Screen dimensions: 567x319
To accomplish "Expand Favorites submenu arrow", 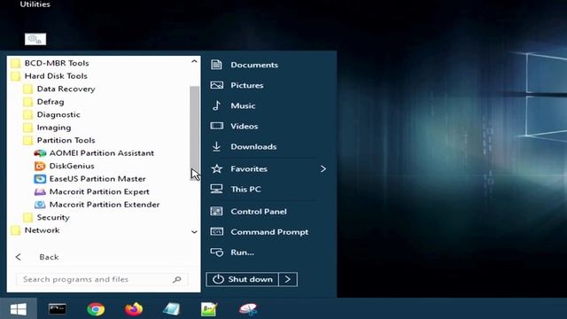I will (322, 168).
